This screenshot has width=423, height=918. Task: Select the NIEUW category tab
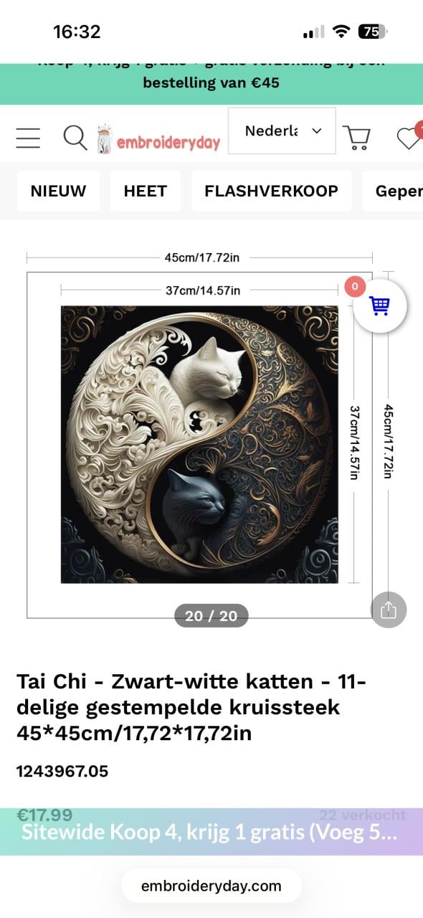click(58, 191)
